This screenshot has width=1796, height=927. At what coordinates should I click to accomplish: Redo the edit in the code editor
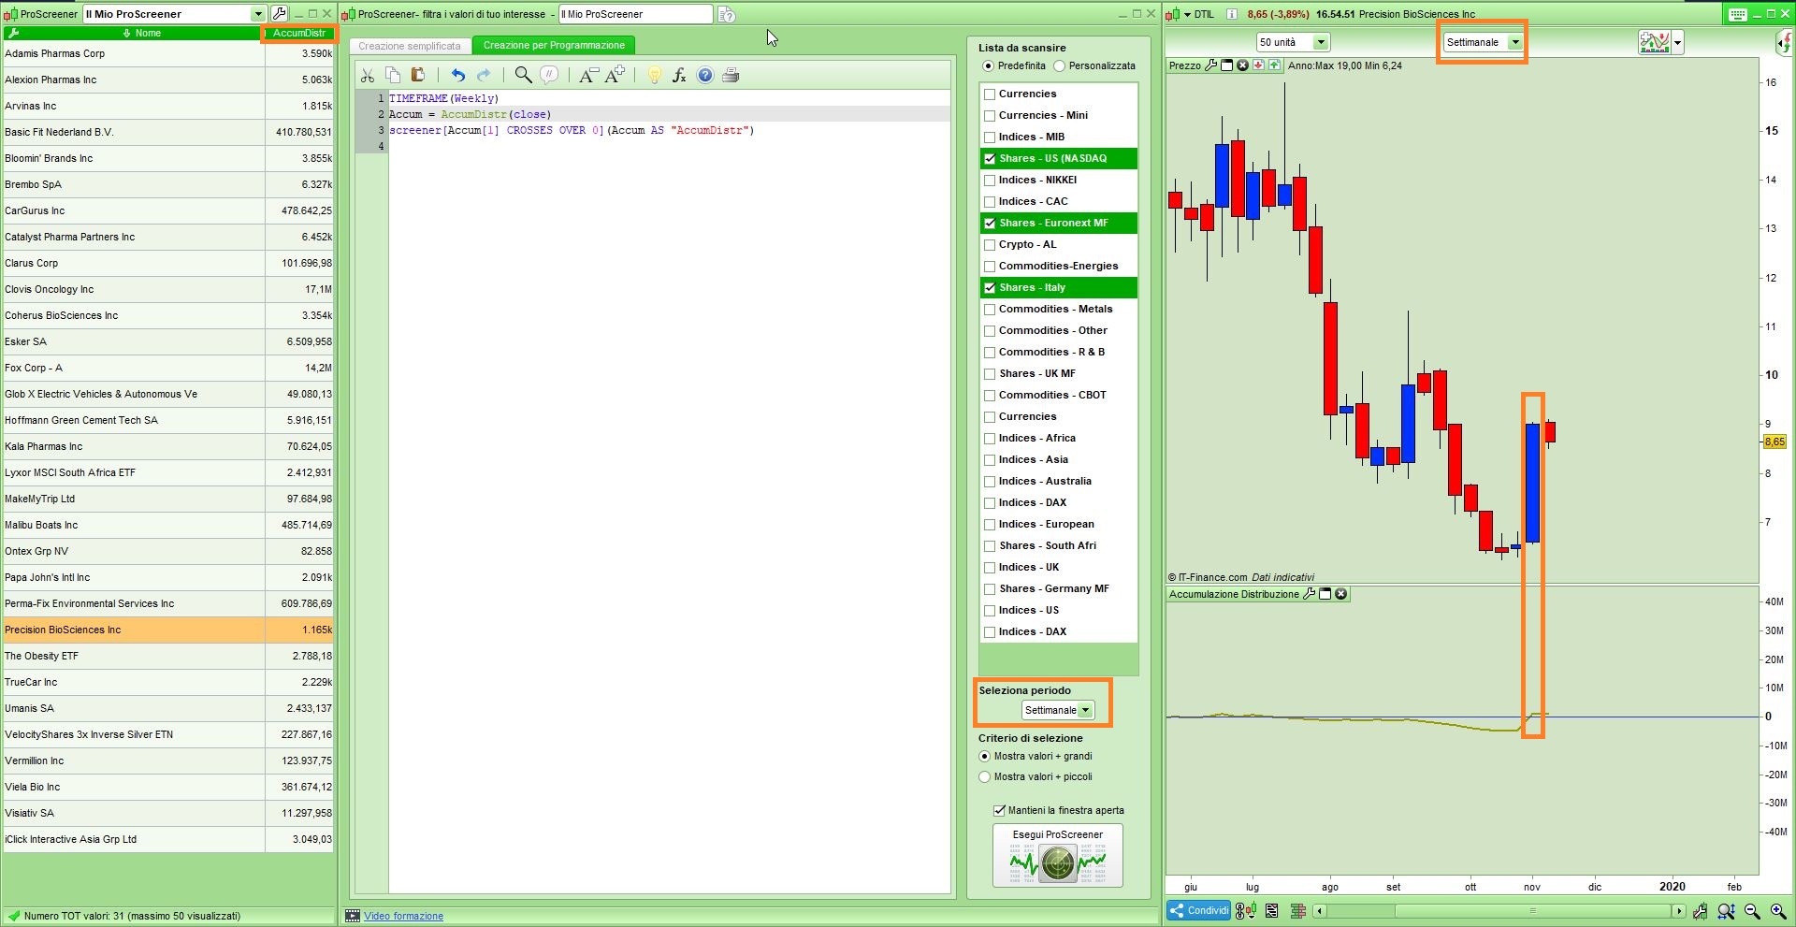pos(484,76)
